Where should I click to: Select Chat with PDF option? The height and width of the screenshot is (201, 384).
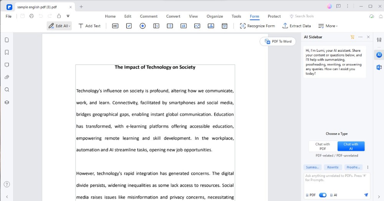323,146
